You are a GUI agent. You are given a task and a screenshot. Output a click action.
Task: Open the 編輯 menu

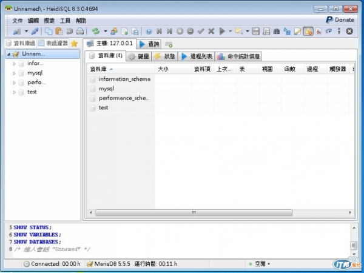click(x=33, y=21)
